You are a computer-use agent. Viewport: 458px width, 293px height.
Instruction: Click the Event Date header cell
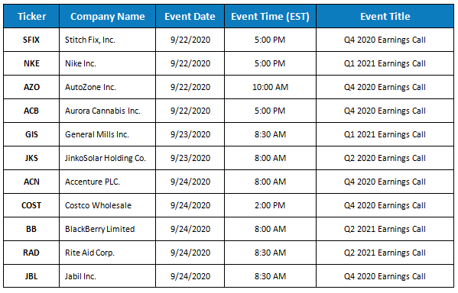[x=190, y=16]
